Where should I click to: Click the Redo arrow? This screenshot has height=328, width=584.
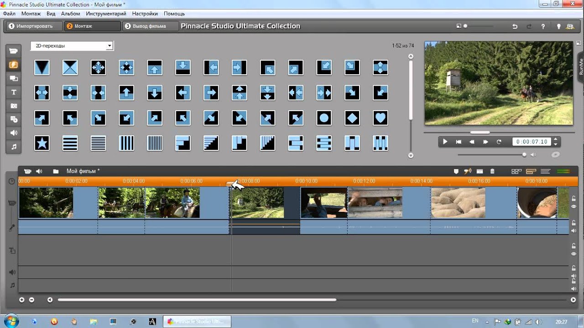pyautogui.click(x=529, y=26)
